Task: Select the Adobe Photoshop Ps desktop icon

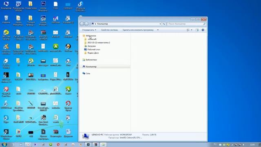Action: click(43, 7)
